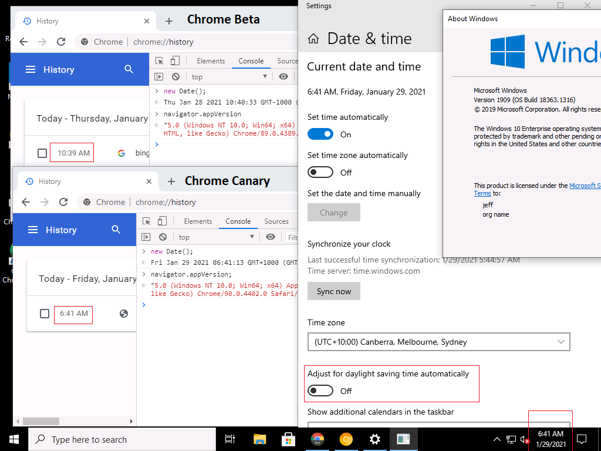Select the inspect element icon in Canary DevTools
The height and width of the screenshot is (451, 601).
[147, 221]
